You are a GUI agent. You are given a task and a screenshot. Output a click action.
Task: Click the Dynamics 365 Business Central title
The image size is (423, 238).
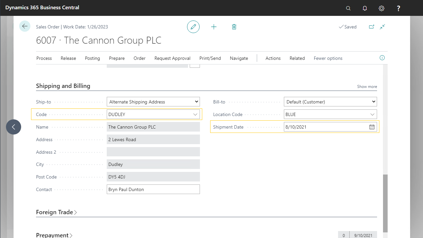(x=42, y=7)
